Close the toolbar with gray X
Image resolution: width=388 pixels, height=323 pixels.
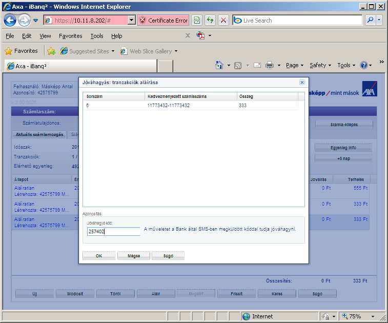tap(188, 36)
